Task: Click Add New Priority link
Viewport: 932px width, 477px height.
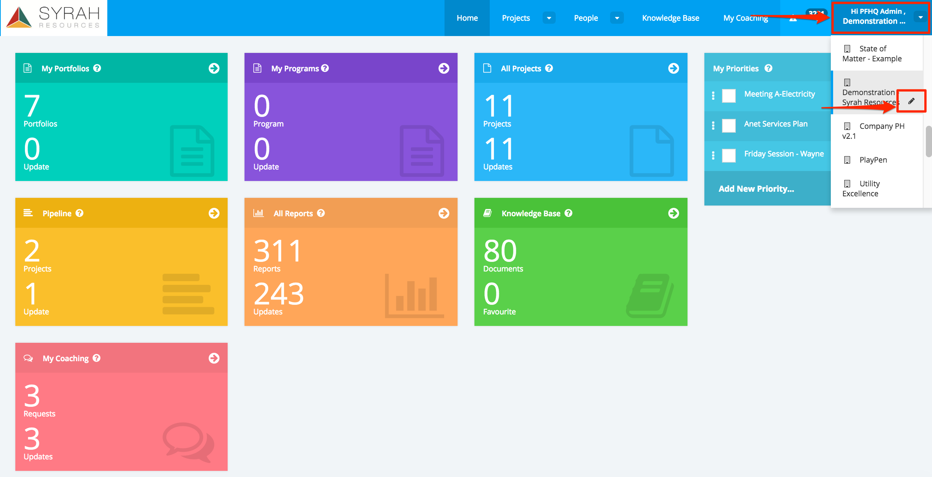Action: pos(756,189)
